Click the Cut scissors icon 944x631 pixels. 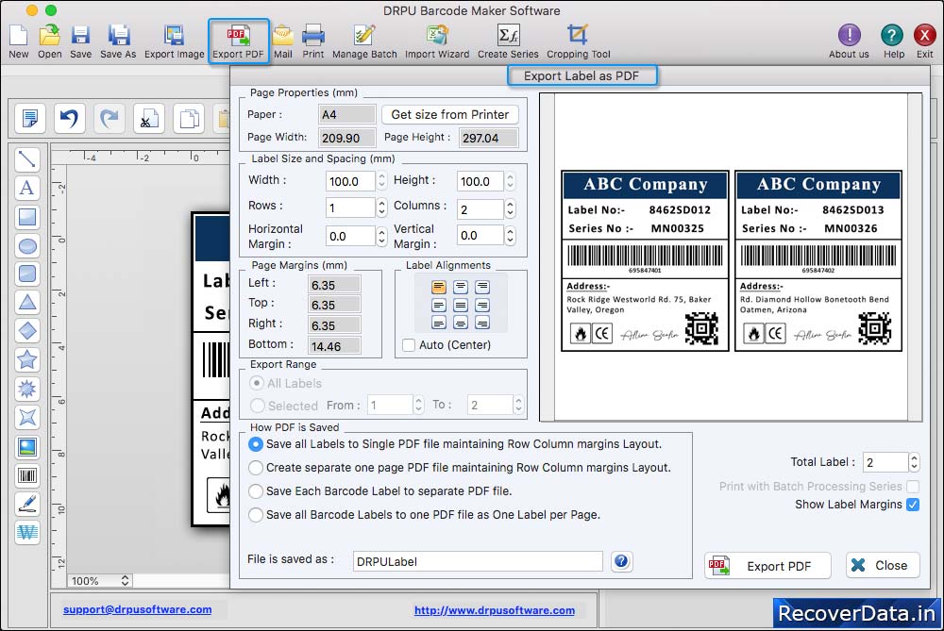149,119
